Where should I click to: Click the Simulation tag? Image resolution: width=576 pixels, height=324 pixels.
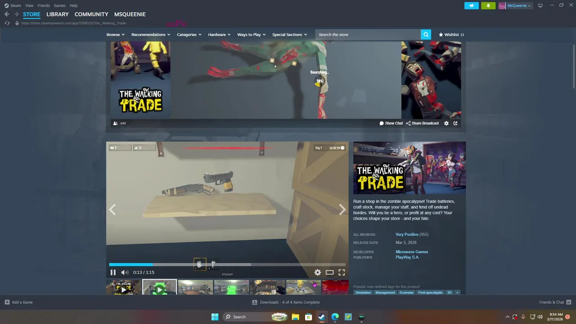coord(363,292)
